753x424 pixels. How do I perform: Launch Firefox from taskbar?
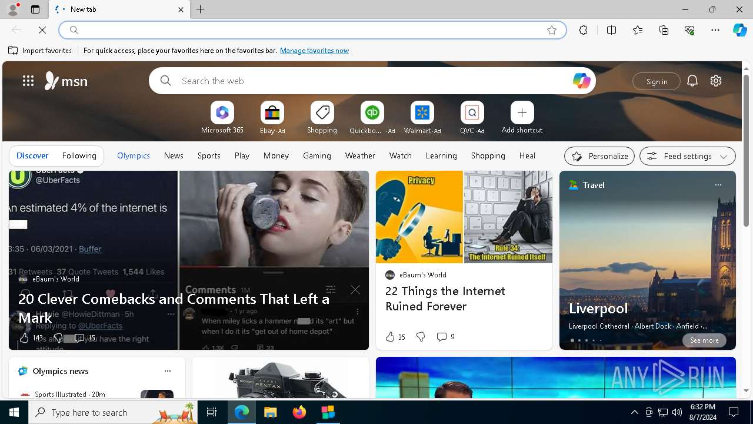[299, 412]
